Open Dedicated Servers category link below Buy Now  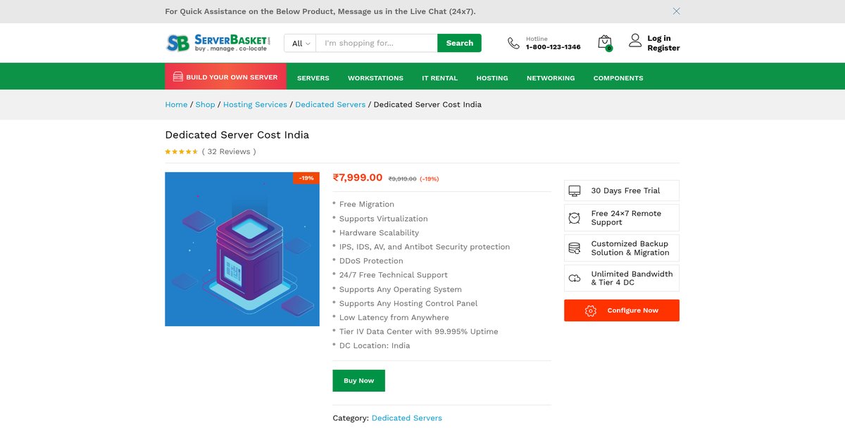(x=407, y=418)
